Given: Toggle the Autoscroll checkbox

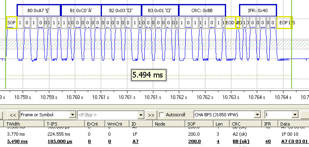Looking at the screenshot, I should pos(162,115).
